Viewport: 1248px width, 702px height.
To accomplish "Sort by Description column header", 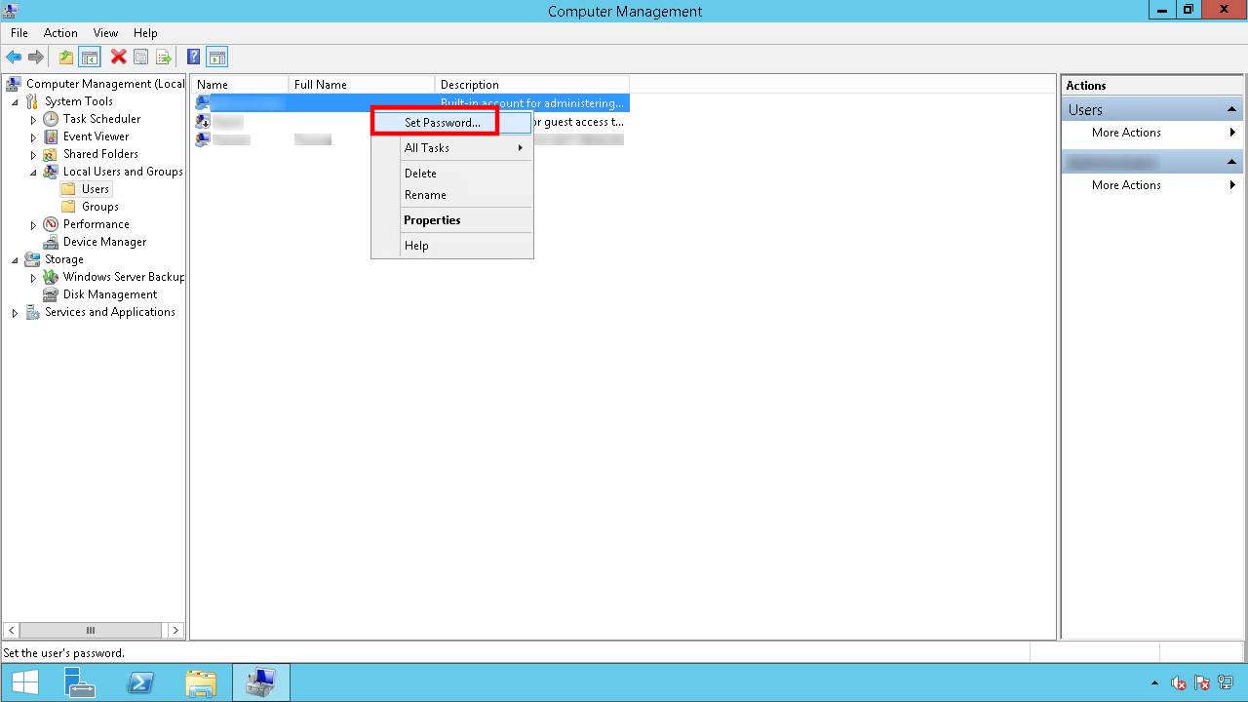I will [x=531, y=85].
